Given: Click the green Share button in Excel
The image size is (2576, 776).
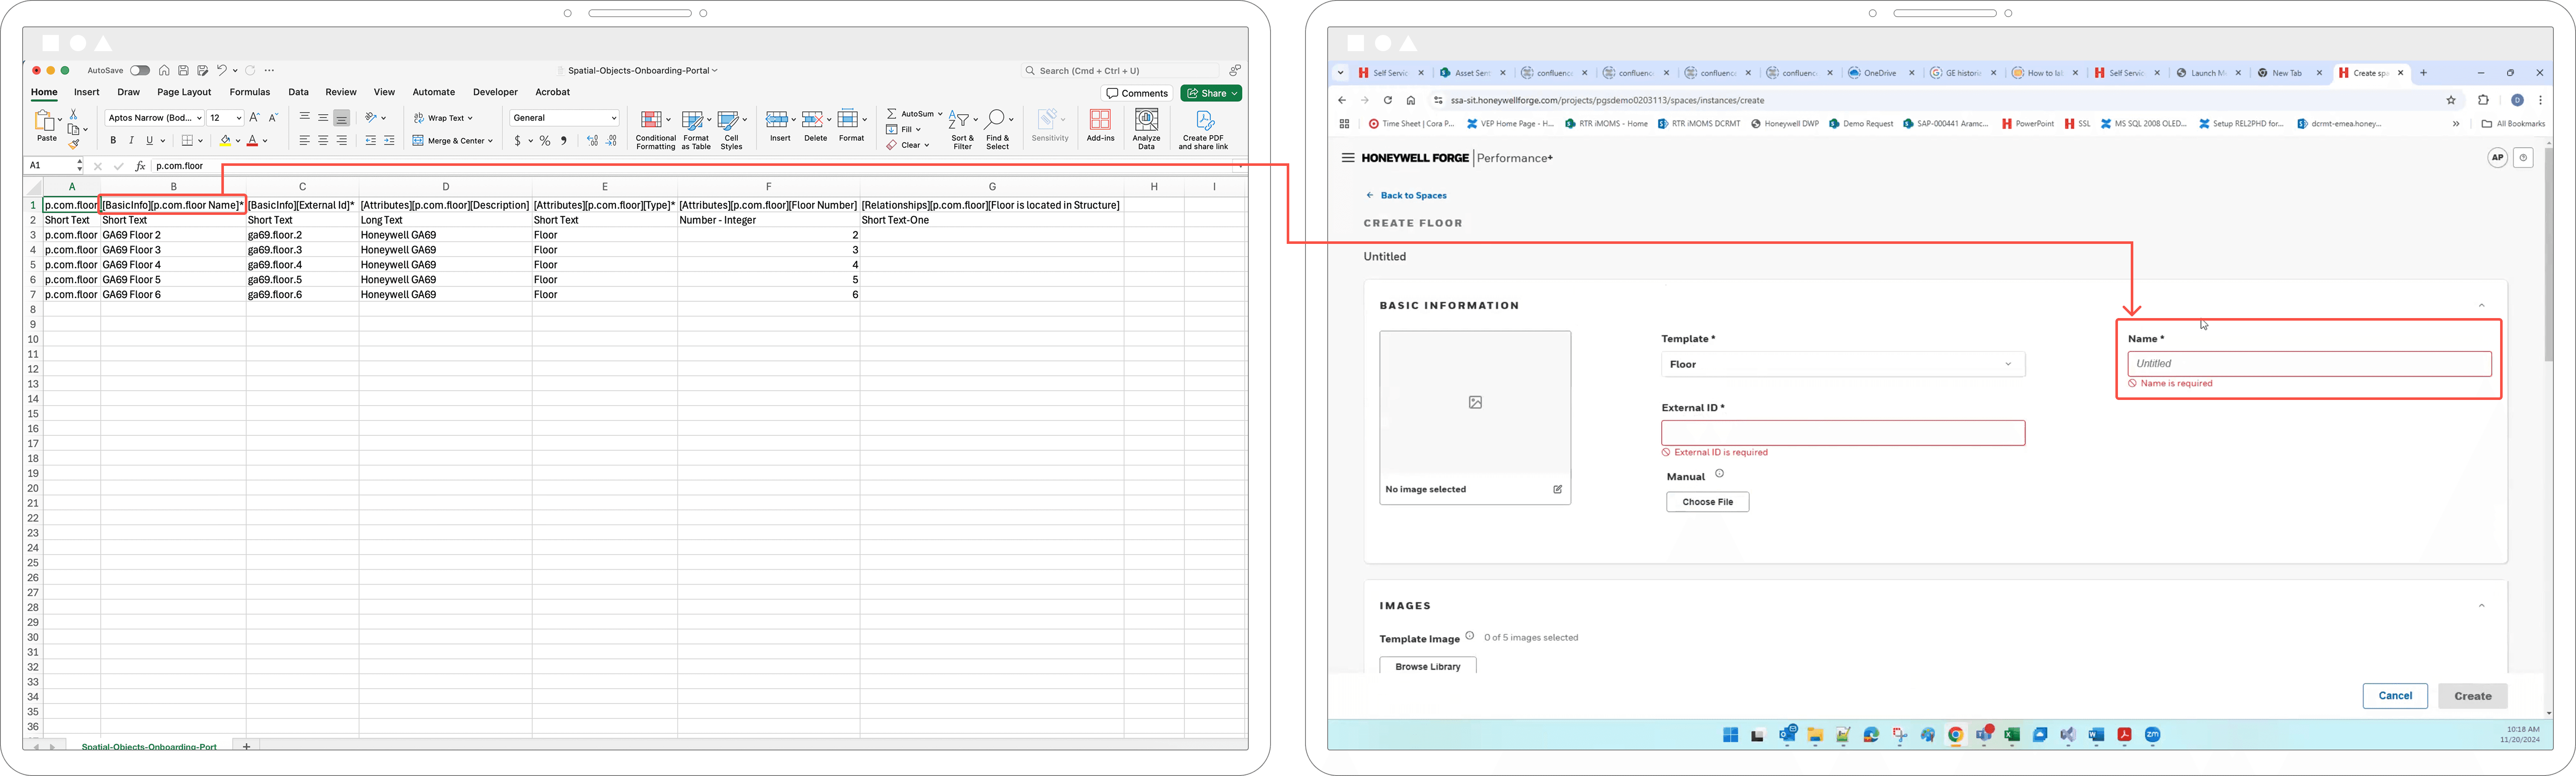Looking at the screenshot, I should coord(1211,93).
